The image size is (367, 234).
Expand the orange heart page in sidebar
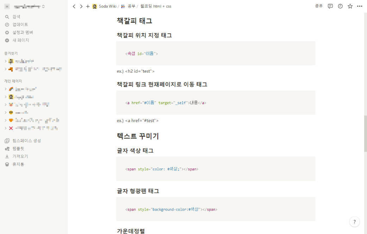[x=6, y=120]
